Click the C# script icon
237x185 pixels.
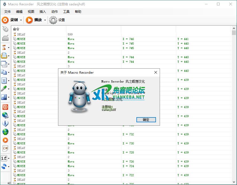click(5, 148)
